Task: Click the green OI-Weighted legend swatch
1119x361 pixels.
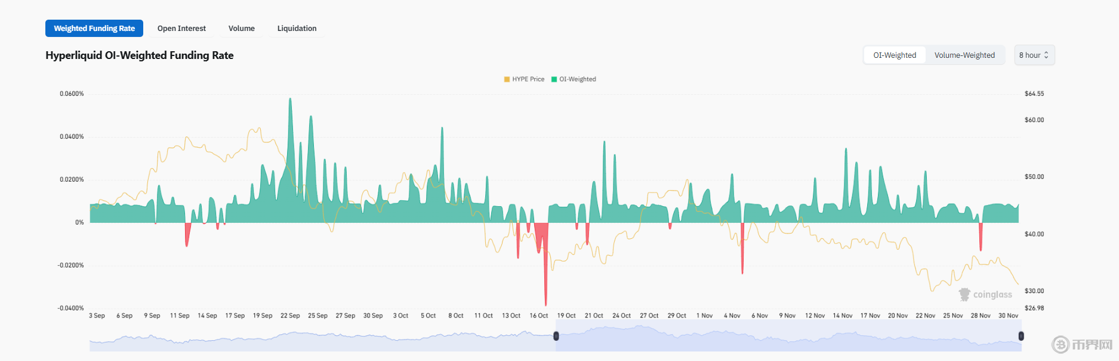Action: coord(554,79)
